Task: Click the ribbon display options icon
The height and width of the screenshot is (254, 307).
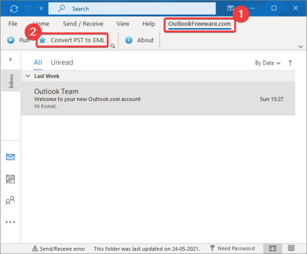Action: click(x=230, y=8)
